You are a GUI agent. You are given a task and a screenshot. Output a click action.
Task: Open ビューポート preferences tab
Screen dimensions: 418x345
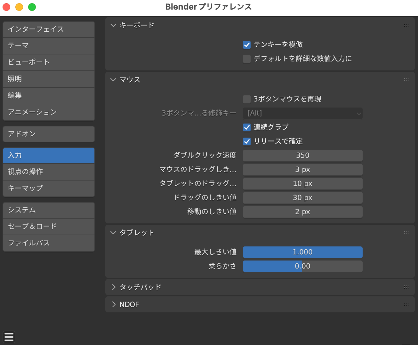[49, 62]
